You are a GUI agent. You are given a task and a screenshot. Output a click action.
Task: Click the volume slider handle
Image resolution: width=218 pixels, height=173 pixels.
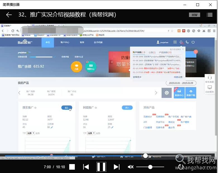pos(150,167)
